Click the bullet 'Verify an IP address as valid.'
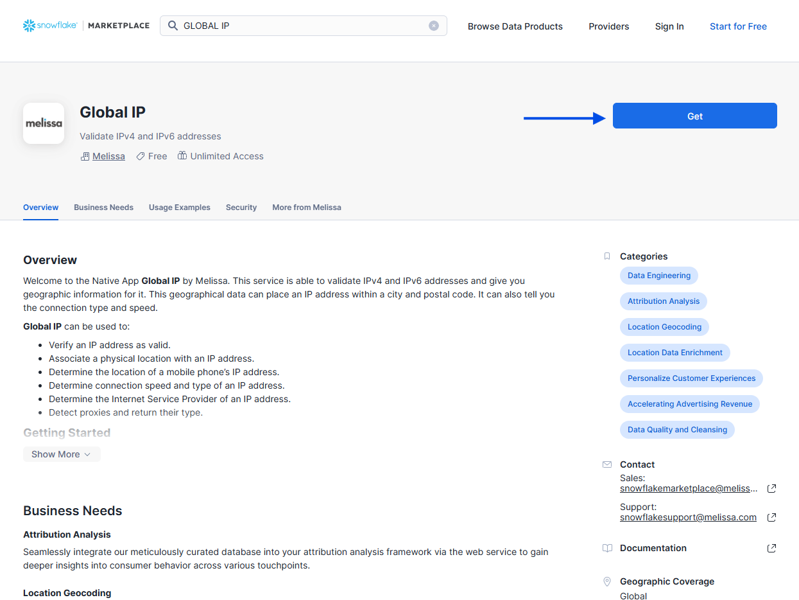Screen dimensions: 799x600 [110, 345]
